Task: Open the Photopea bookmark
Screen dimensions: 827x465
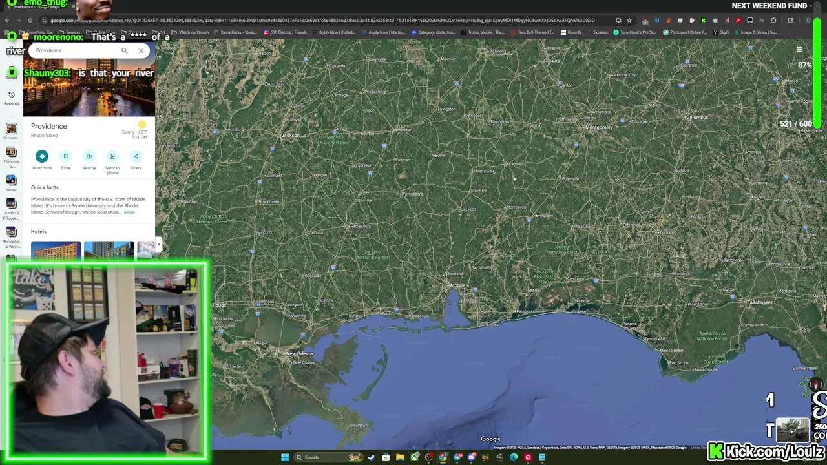Action: coord(684,32)
